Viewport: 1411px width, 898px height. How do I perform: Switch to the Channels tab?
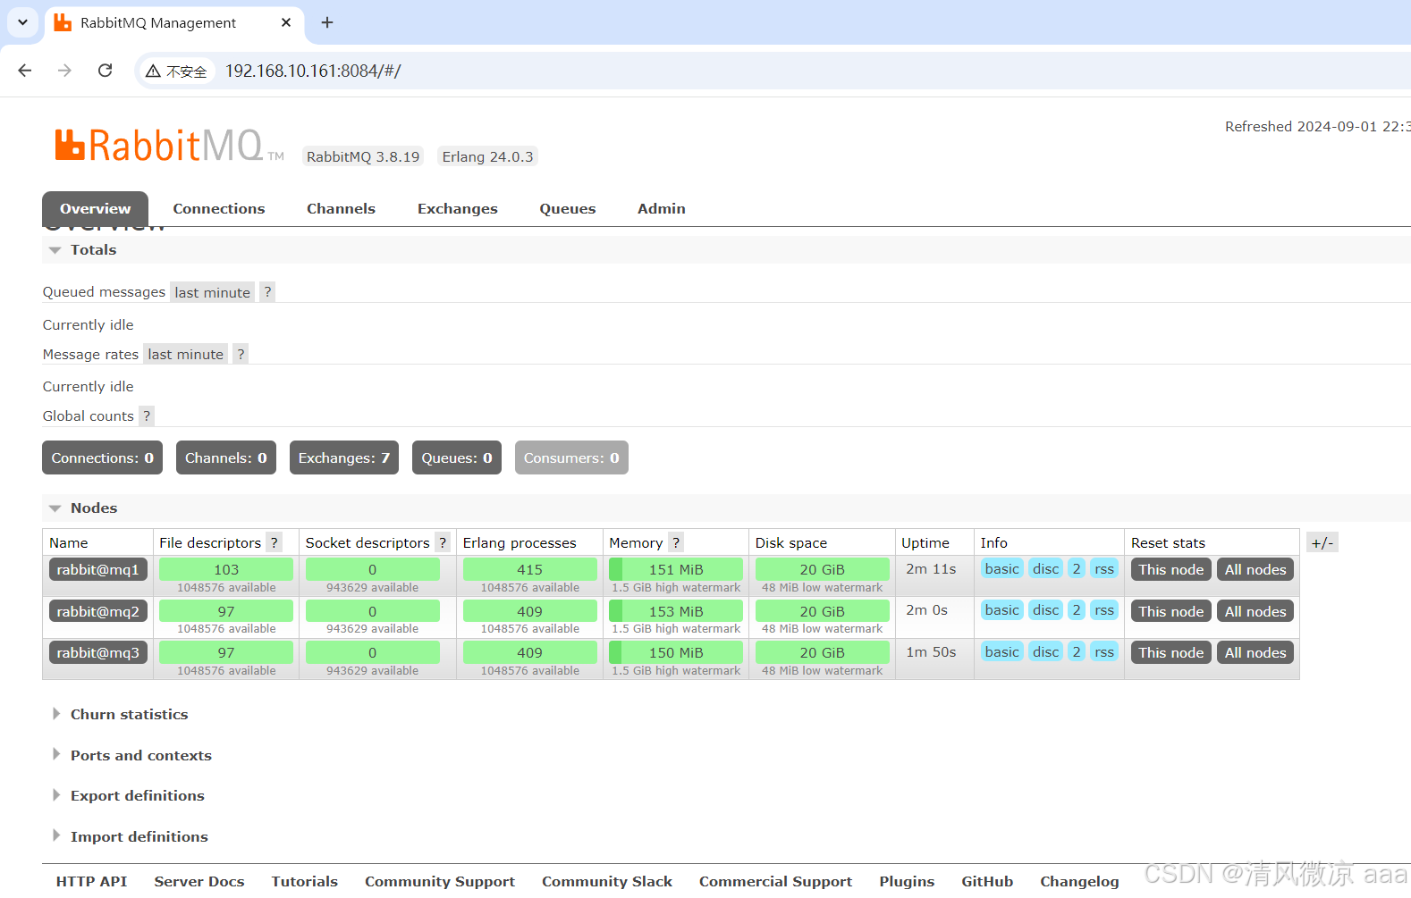[341, 209]
